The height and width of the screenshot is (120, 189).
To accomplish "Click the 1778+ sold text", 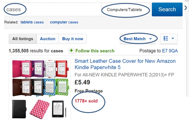I will (x=86, y=101).
